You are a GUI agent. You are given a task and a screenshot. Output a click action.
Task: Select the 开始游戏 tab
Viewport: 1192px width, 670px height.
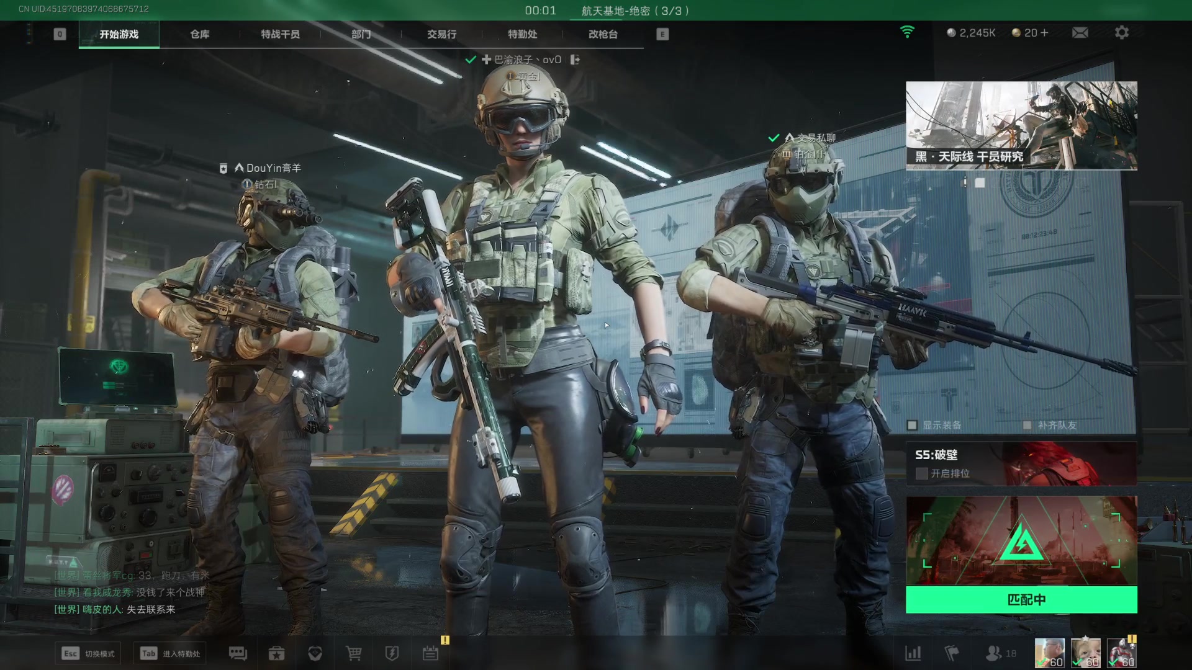(x=119, y=34)
